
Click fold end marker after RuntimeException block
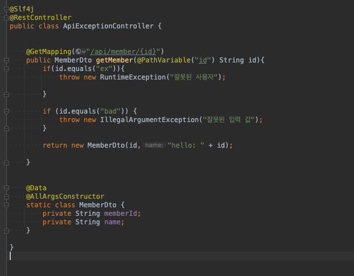click(6, 94)
